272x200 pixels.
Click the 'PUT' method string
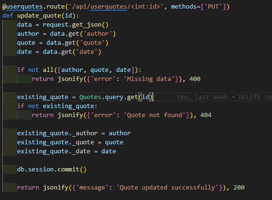213,7
